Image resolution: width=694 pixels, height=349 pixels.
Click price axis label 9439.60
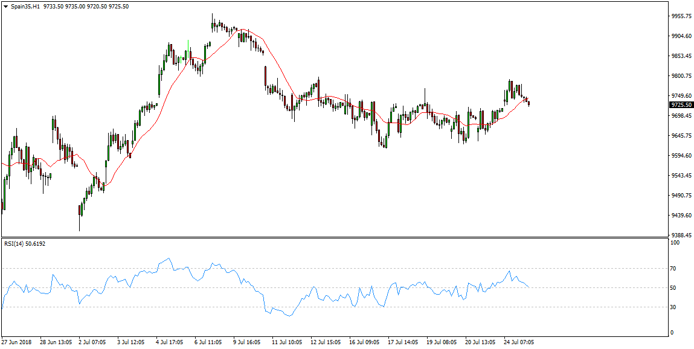click(681, 216)
